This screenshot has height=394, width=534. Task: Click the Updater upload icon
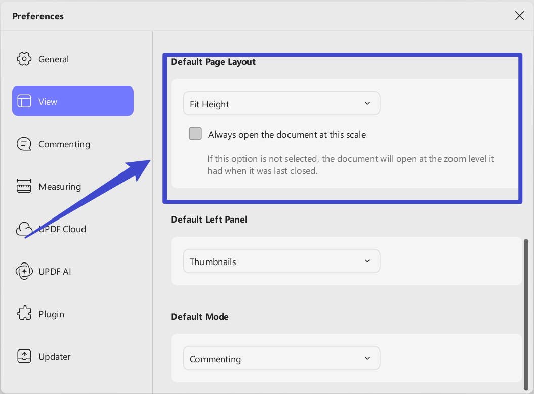pos(24,357)
